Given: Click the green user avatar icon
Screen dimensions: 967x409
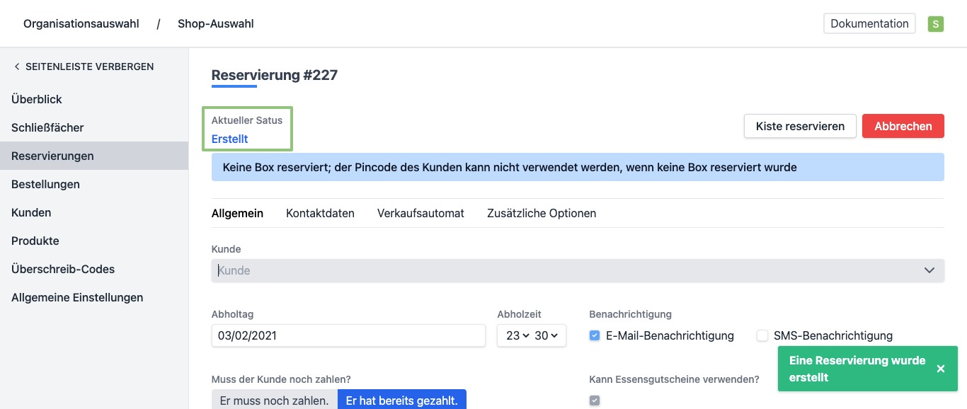Looking at the screenshot, I should pyautogui.click(x=936, y=24).
